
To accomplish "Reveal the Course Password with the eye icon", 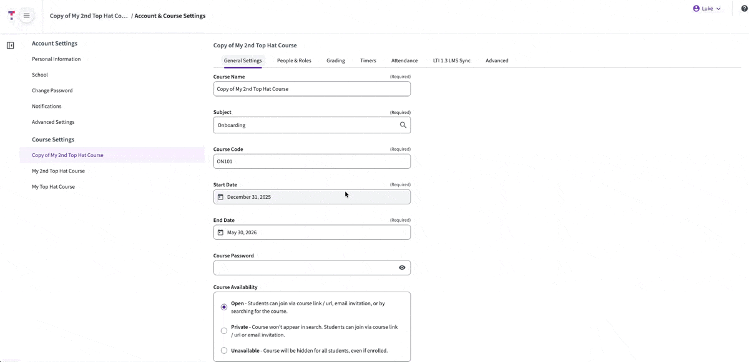I will 402,267.
